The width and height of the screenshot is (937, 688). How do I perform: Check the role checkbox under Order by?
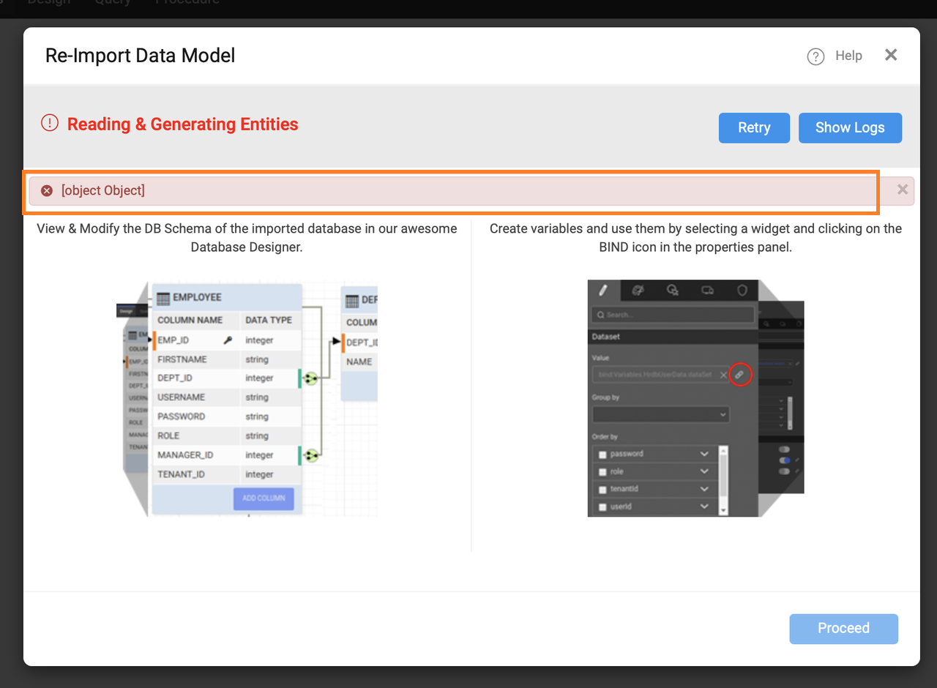click(x=603, y=472)
